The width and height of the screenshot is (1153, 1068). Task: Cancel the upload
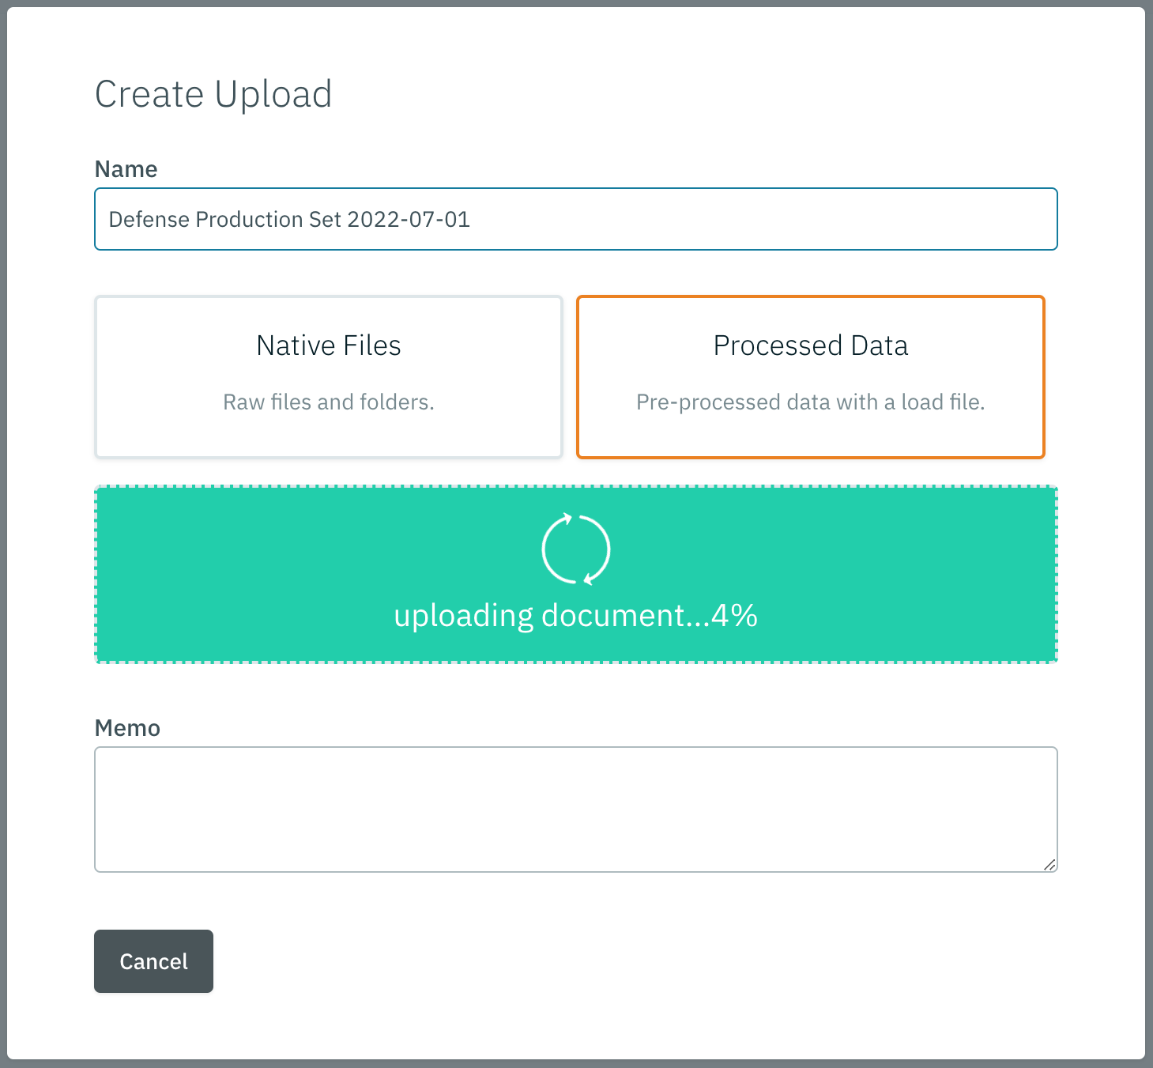153,961
